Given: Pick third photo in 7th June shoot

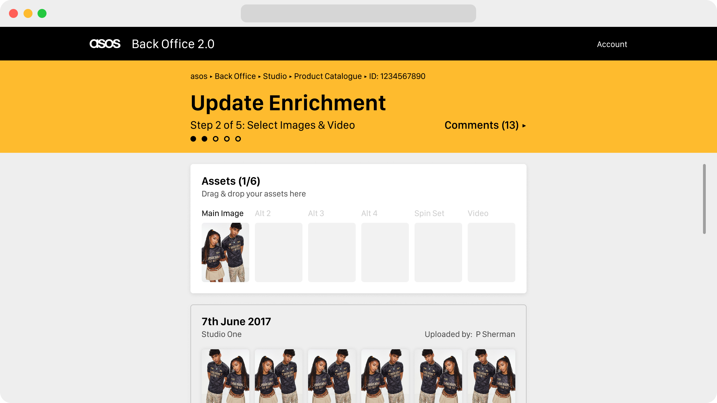Looking at the screenshot, I should [332, 376].
